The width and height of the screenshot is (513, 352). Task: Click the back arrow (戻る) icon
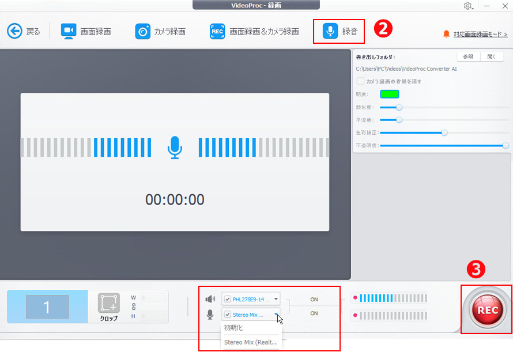[13, 32]
